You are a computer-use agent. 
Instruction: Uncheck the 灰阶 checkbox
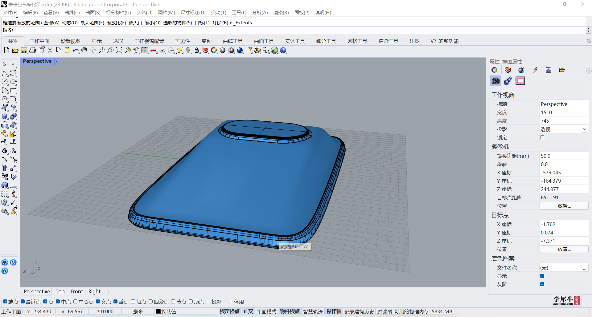[542, 284]
